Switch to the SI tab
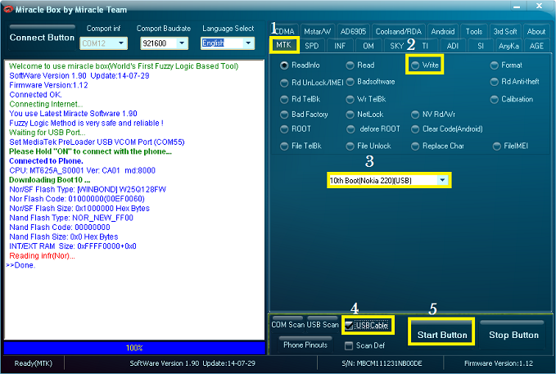Viewport: 556px width, 374px height. pyautogui.click(x=481, y=46)
